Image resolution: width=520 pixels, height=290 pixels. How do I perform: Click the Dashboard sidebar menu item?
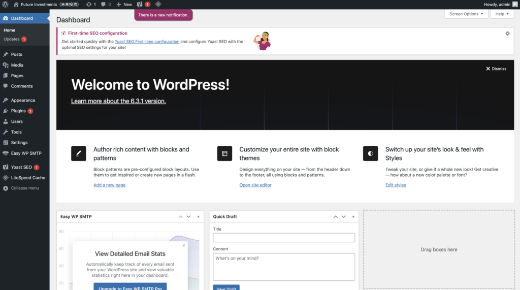[24, 18]
